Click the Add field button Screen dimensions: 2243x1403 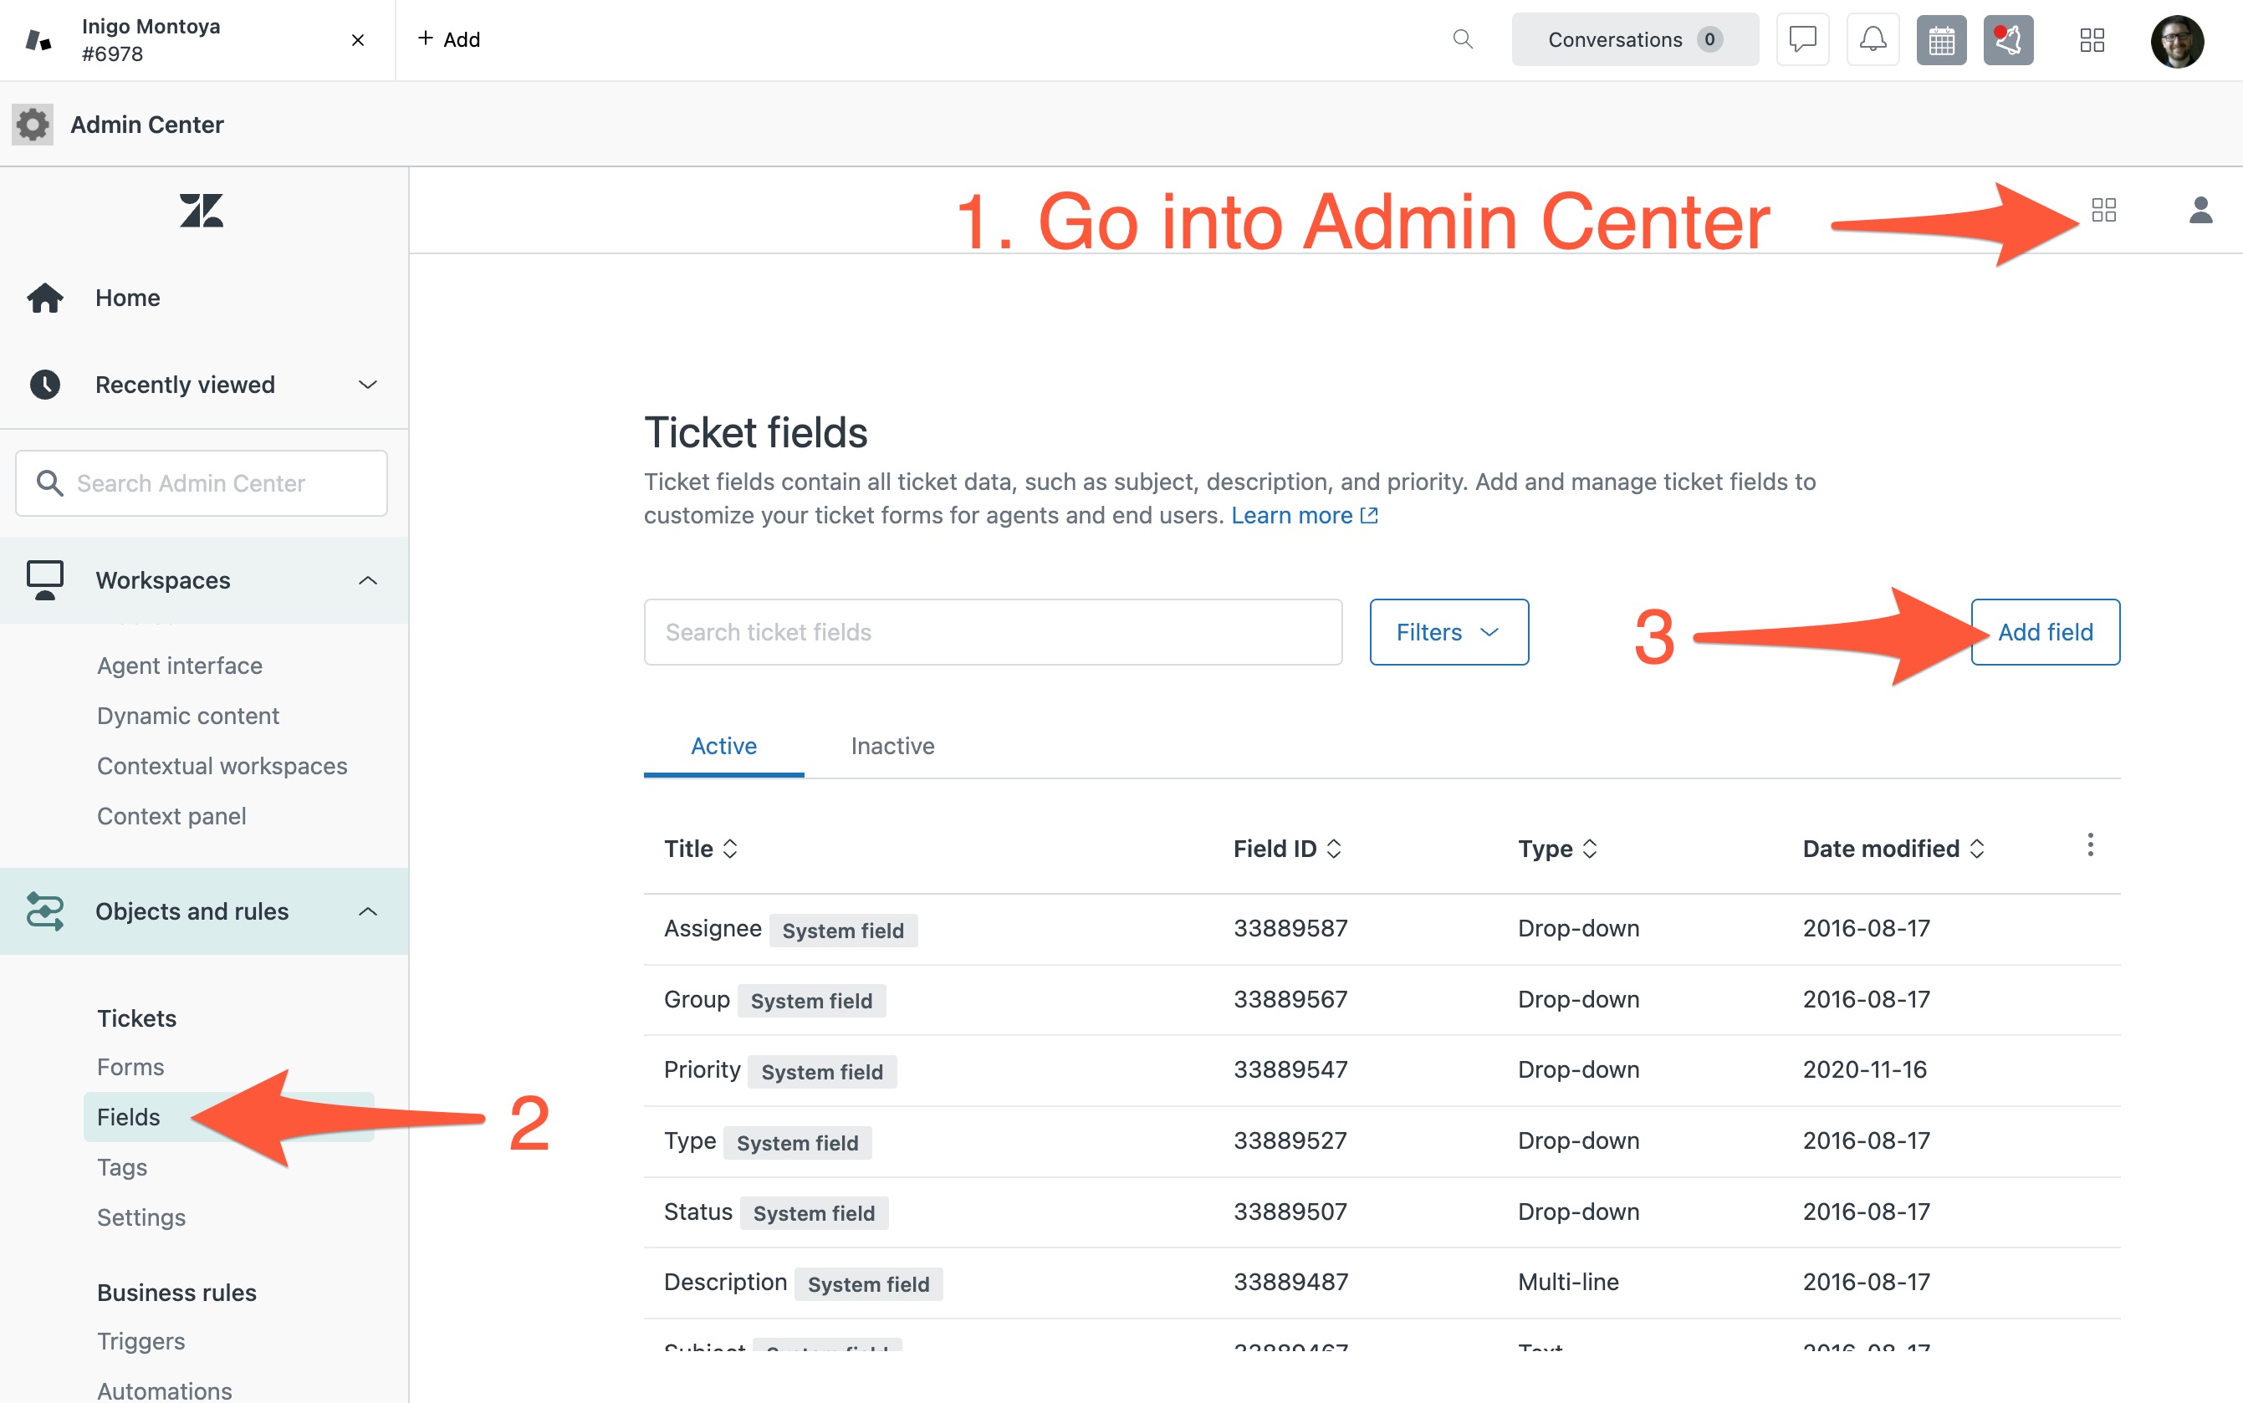point(2045,632)
